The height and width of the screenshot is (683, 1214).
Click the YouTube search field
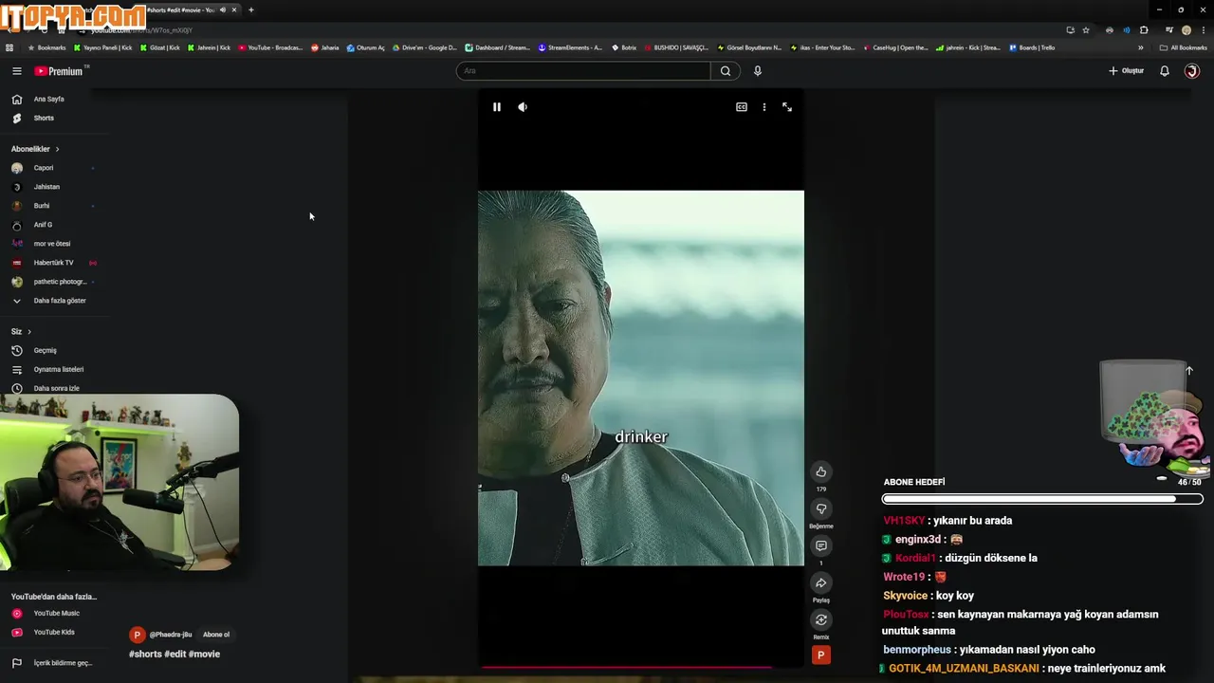[x=582, y=71]
